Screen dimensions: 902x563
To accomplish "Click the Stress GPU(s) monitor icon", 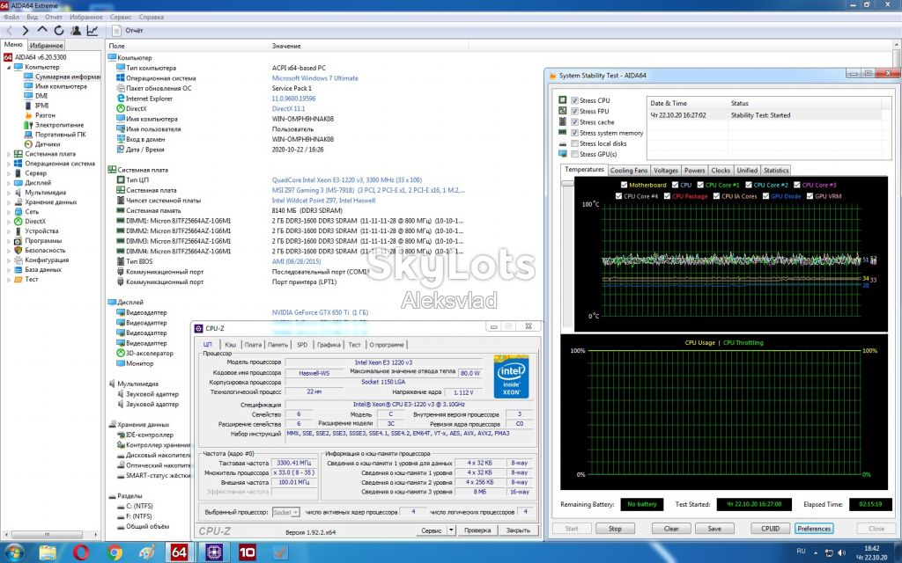I will point(563,154).
